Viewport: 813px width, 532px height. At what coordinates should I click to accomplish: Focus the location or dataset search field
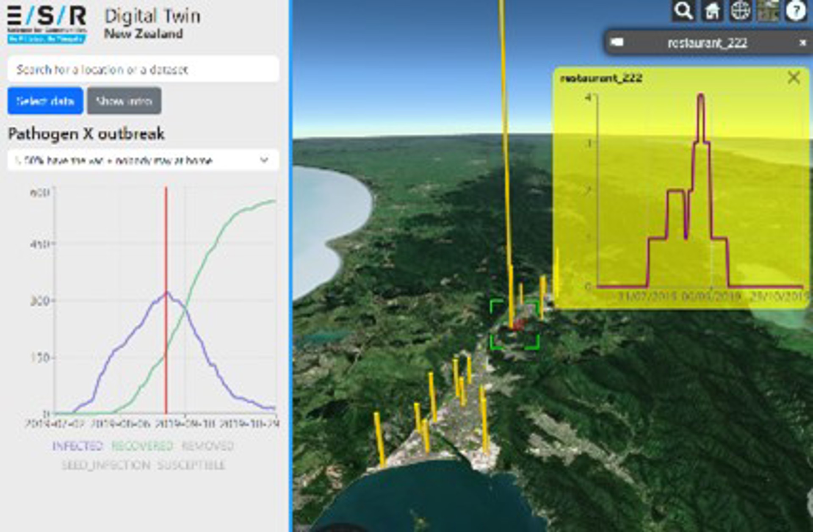[143, 69]
